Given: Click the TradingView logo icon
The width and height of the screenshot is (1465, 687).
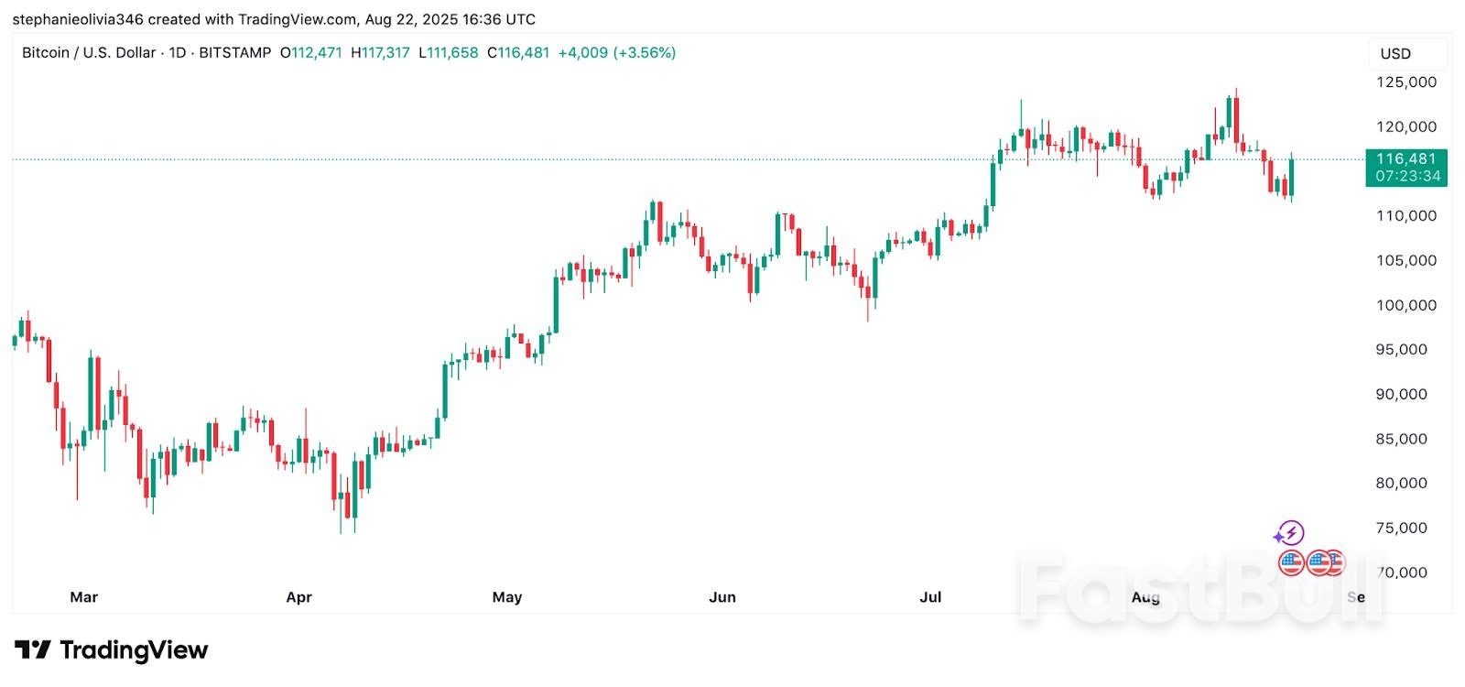Looking at the screenshot, I should point(32,650).
